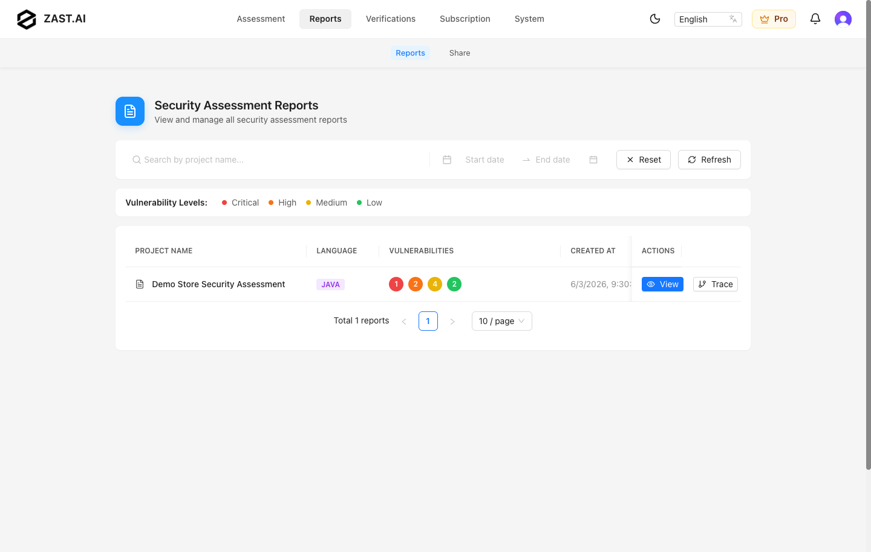This screenshot has width=871, height=552.
Task: Click the ZAST.AI logo icon
Action: pyautogui.click(x=27, y=19)
